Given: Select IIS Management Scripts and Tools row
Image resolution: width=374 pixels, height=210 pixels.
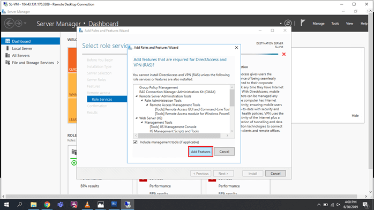Looking at the screenshot, I should (x=174, y=131).
